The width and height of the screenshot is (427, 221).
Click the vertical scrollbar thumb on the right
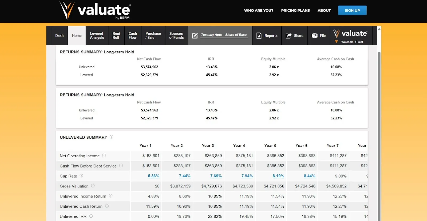(x=379, y=136)
